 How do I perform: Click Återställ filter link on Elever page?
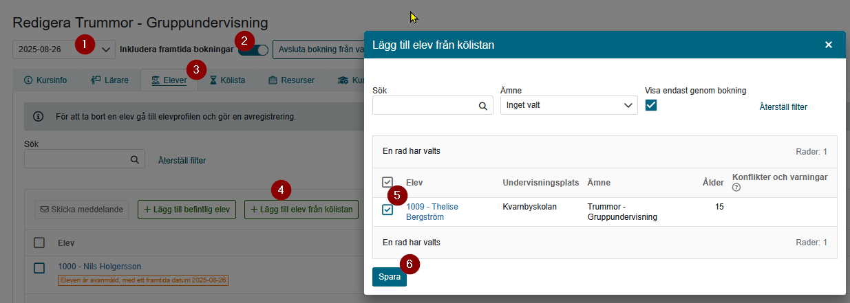(182, 160)
